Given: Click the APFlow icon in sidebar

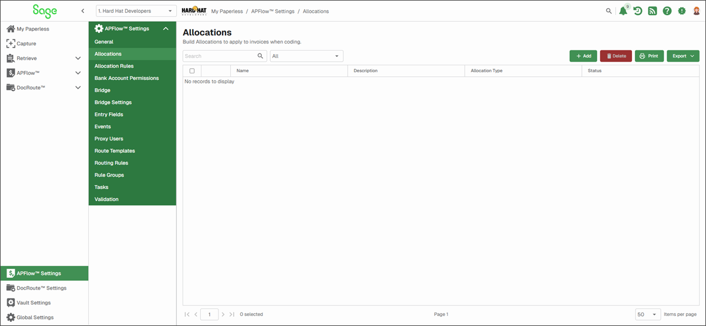Looking at the screenshot, I should 11,73.
